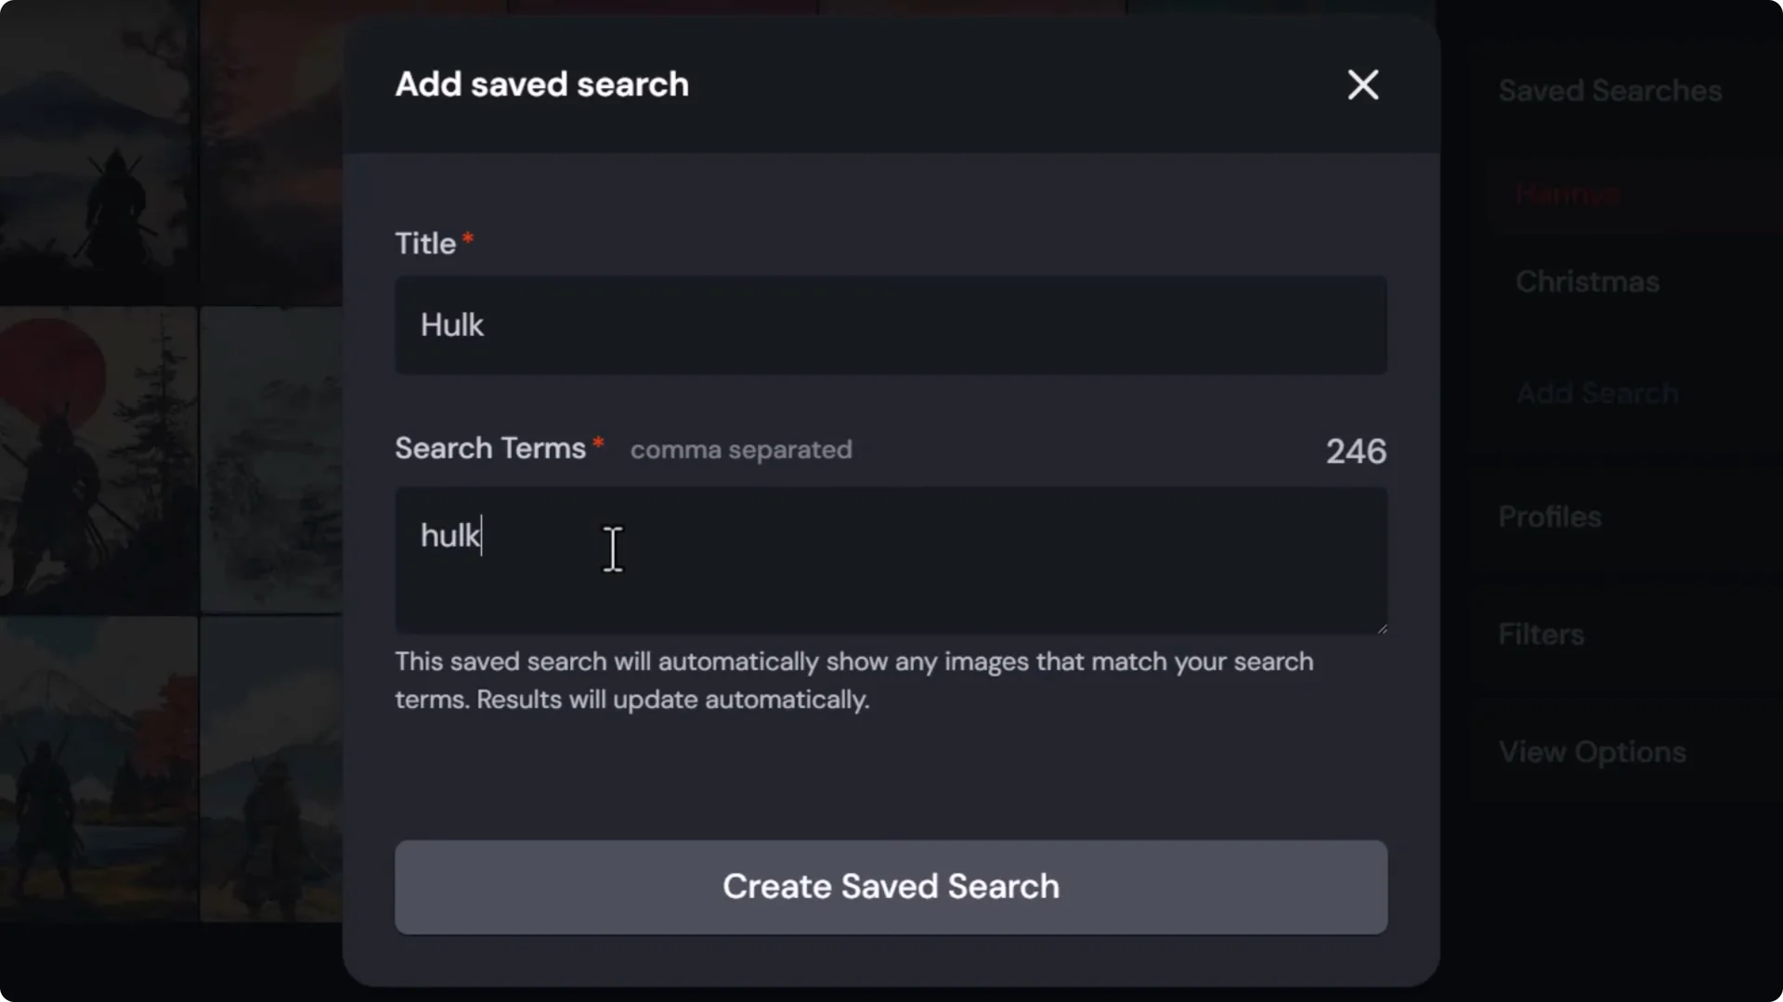Open View Options

pyautogui.click(x=1593, y=751)
